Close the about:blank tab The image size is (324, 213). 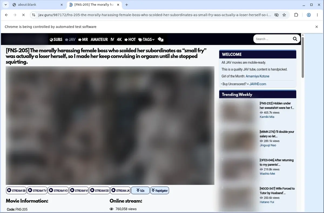[x=62, y=5]
